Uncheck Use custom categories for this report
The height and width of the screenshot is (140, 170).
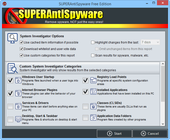click(x=21, y=55)
